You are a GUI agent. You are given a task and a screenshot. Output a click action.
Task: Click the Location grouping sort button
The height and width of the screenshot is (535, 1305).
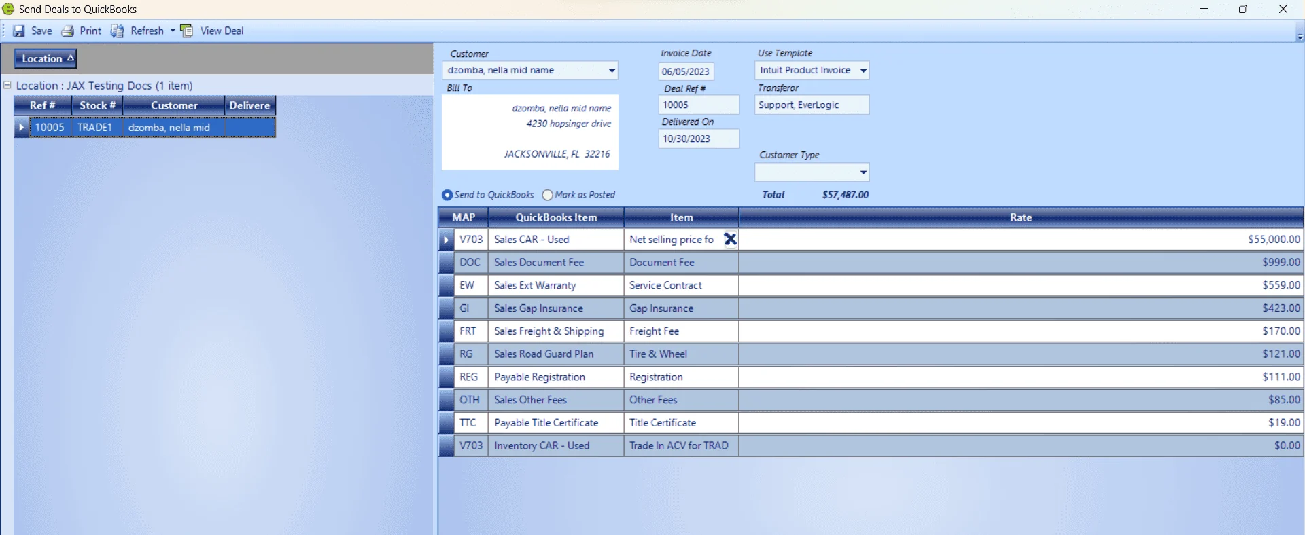(46, 58)
